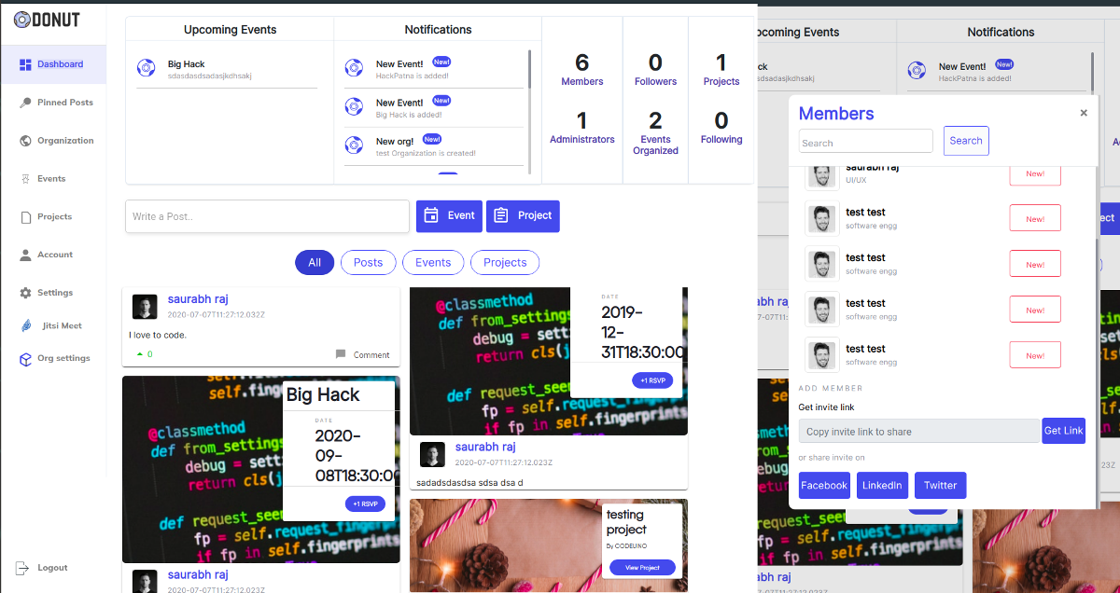
Task: Click the donut icon beside Big Hack upcoming event
Action: (x=146, y=67)
